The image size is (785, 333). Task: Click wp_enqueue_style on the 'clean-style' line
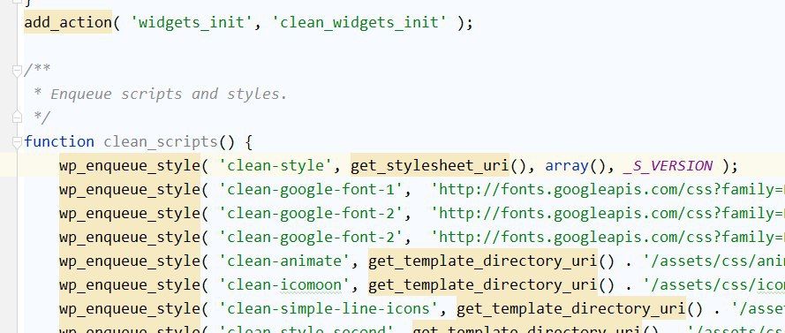(130, 165)
